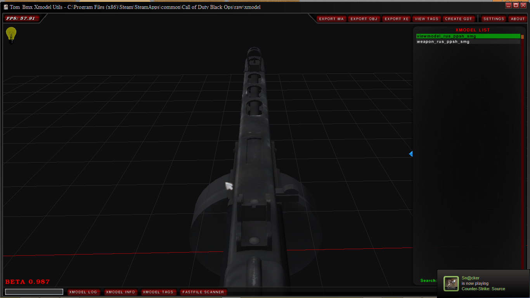Open the ABOUT dialog
This screenshot has height=298, width=530.
click(x=518, y=19)
